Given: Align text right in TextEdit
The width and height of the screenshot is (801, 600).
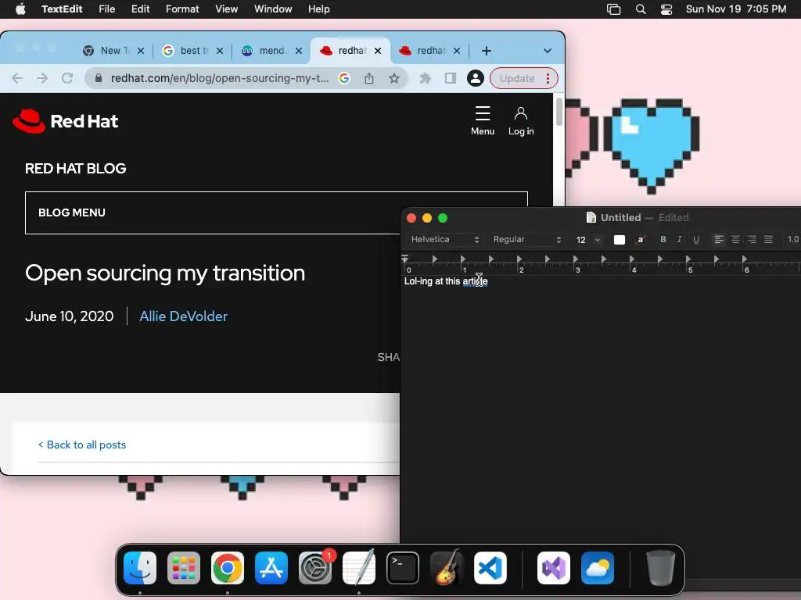Looking at the screenshot, I should 752,239.
